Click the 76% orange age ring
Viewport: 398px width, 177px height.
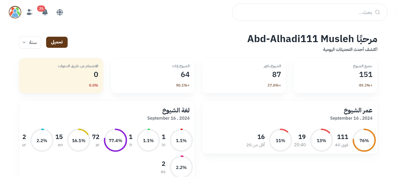point(364,140)
